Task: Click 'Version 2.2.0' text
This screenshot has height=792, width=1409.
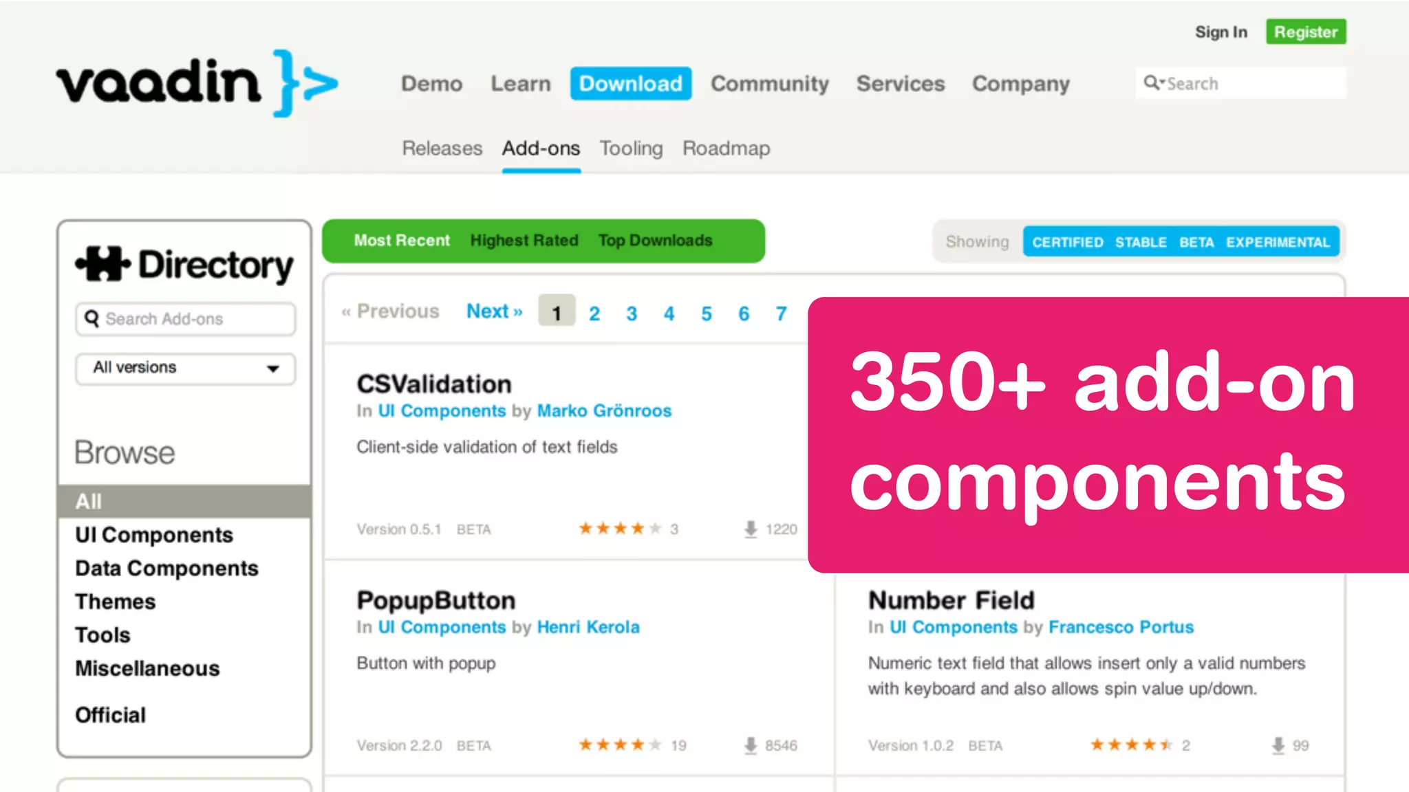Action: 399,746
